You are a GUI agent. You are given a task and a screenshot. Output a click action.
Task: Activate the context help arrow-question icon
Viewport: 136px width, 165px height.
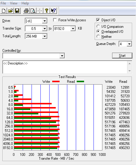click(x=53, y=11)
